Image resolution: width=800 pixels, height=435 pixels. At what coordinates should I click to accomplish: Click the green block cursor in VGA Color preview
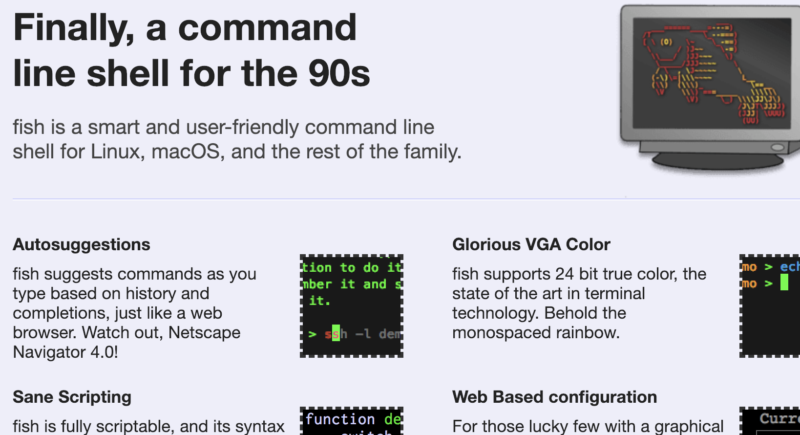784,283
